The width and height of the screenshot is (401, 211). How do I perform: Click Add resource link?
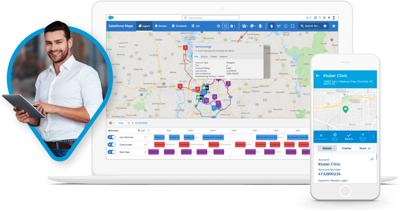click(141, 131)
